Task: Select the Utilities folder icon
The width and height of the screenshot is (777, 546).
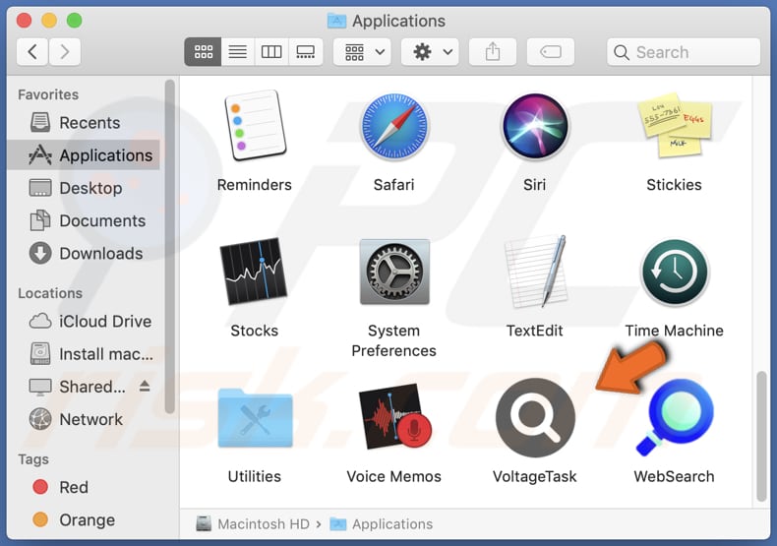Action: pyautogui.click(x=255, y=418)
